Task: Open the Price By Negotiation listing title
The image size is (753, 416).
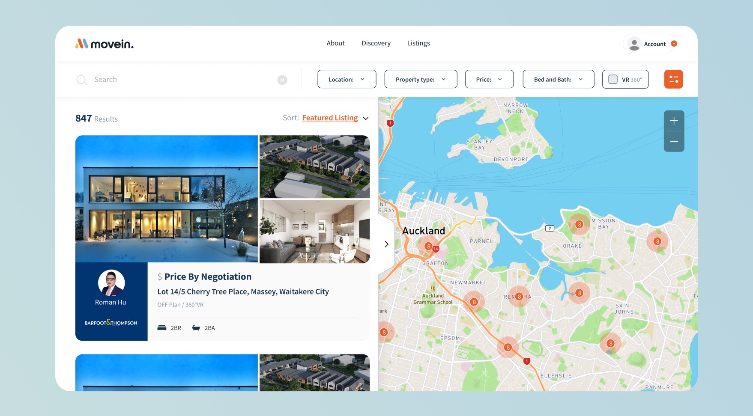Action: [x=208, y=277]
